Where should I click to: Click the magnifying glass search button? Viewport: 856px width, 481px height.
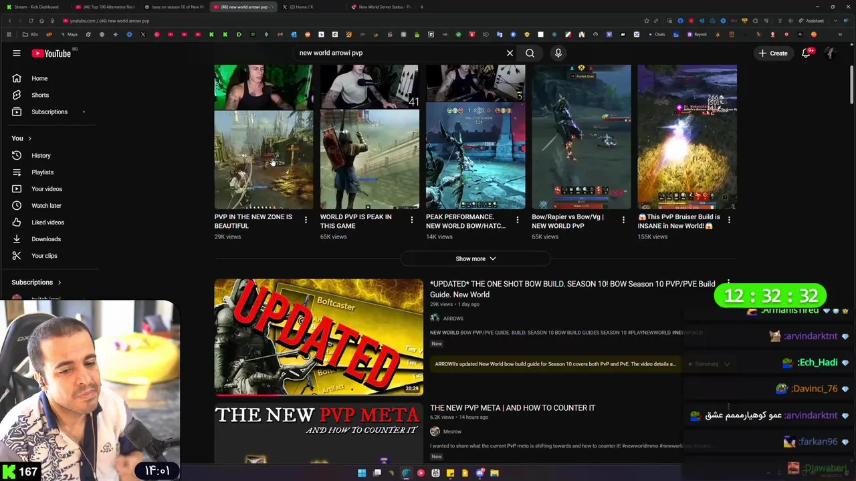pyautogui.click(x=530, y=53)
